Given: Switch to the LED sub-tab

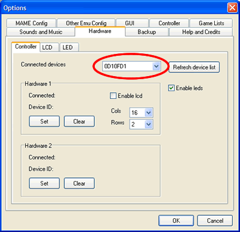Looking at the screenshot, I should click(69, 47).
